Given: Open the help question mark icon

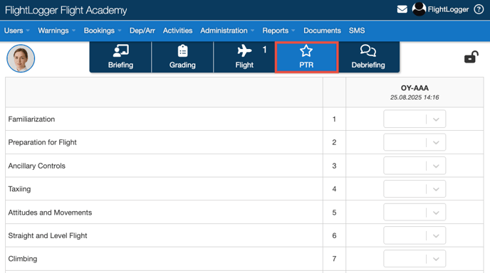Looking at the screenshot, I should (479, 9).
